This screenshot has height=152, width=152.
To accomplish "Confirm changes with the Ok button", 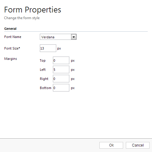I will tap(111, 145).
